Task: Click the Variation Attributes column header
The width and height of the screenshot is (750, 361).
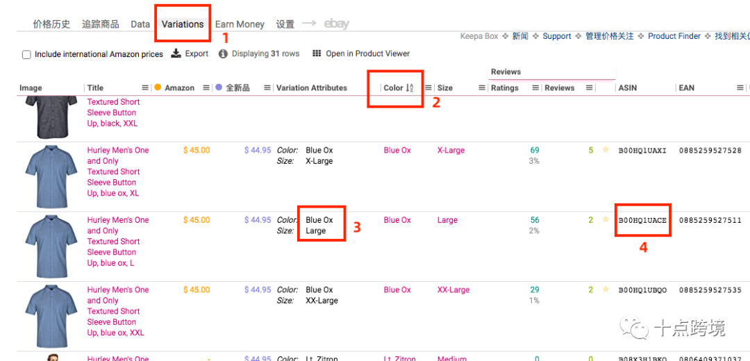Action: (x=311, y=88)
